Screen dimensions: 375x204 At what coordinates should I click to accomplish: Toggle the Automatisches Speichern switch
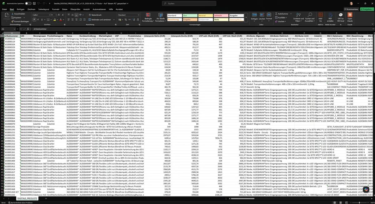pyautogui.click(x=28, y=3)
